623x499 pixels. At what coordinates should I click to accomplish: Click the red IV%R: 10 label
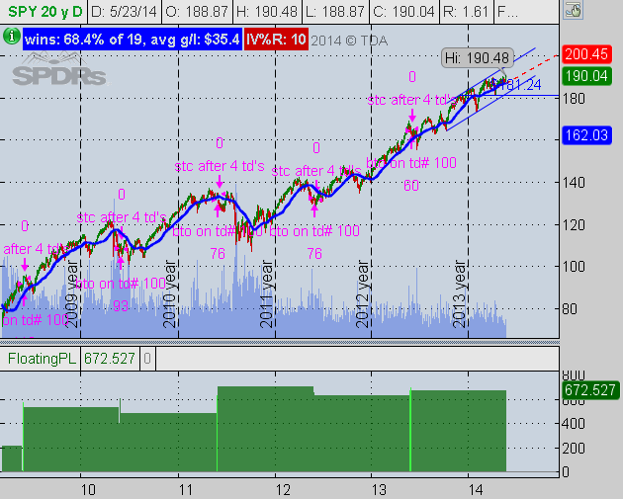click(x=276, y=40)
